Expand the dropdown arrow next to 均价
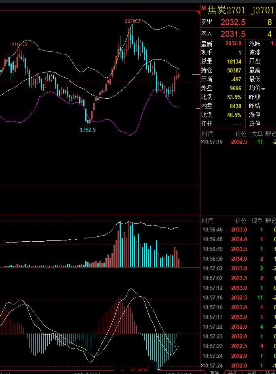 (x=263, y=89)
